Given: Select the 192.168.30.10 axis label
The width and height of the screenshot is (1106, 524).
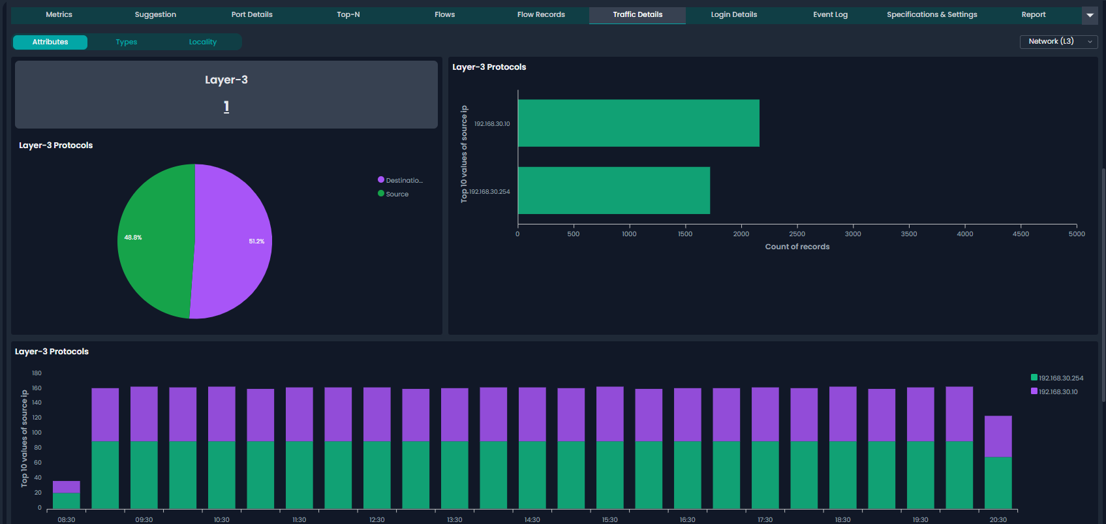Looking at the screenshot, I should [x=492, y=124].
